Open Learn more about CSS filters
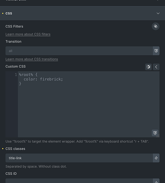 coord(28,34)
